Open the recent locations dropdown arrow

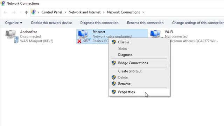click(x=20, y=12)
